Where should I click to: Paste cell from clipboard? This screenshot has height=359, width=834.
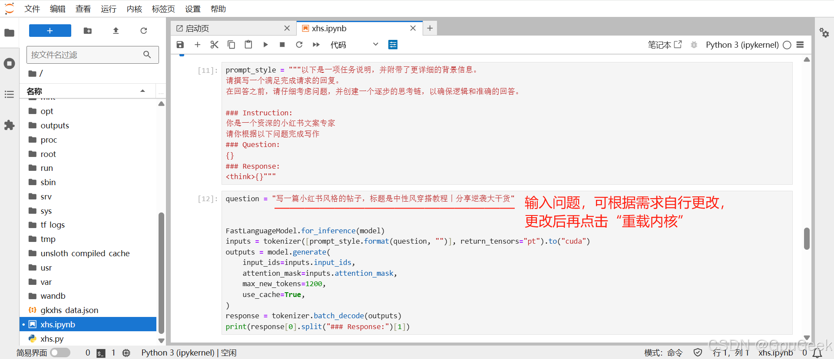click(x=248, y=45)
